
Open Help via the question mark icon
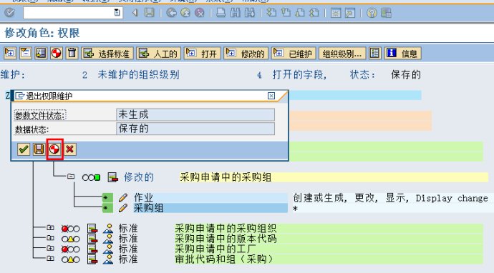click(x=372, y=13)
